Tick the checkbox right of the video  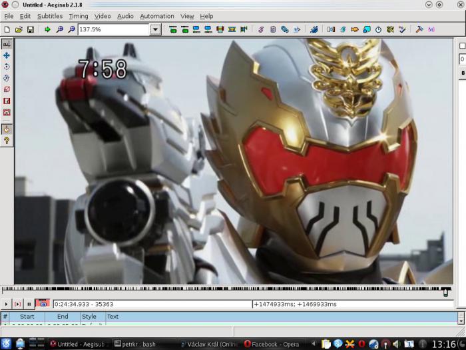tap(463, 45)
